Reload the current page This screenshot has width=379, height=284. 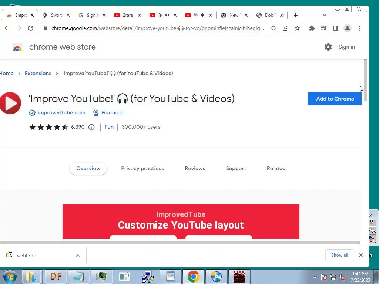tap(31, 28)
